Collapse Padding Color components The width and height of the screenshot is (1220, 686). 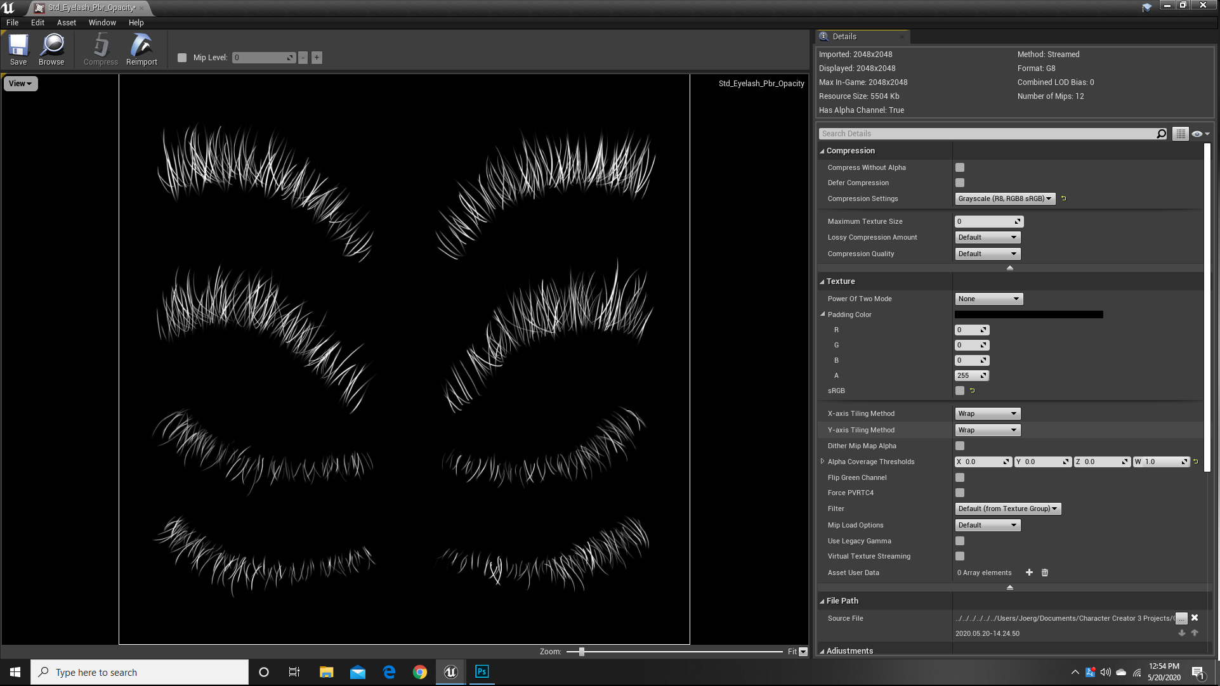[x=823, y=314]
